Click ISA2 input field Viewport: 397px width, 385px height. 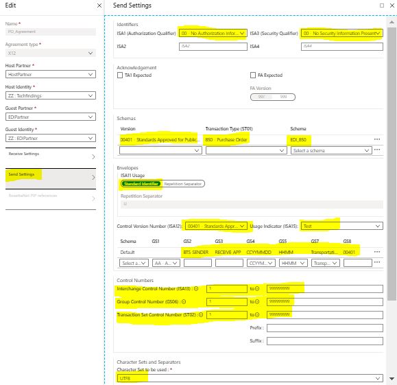213,47
